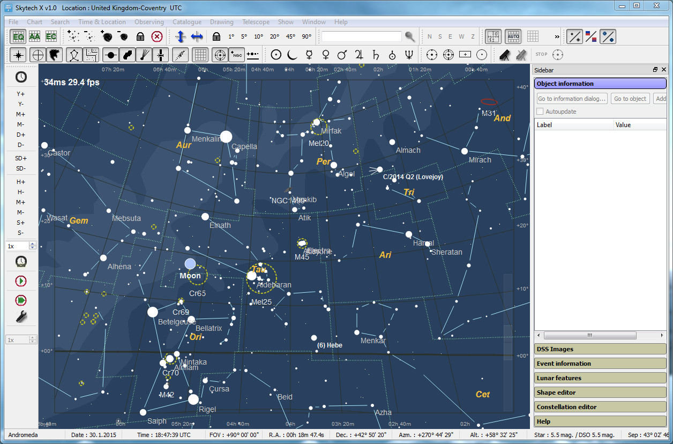Image resolution: width=673 pixels, height=444 pixels.
Task: Click the sidebar horizontal scrollbar
Action: point(590,335)
